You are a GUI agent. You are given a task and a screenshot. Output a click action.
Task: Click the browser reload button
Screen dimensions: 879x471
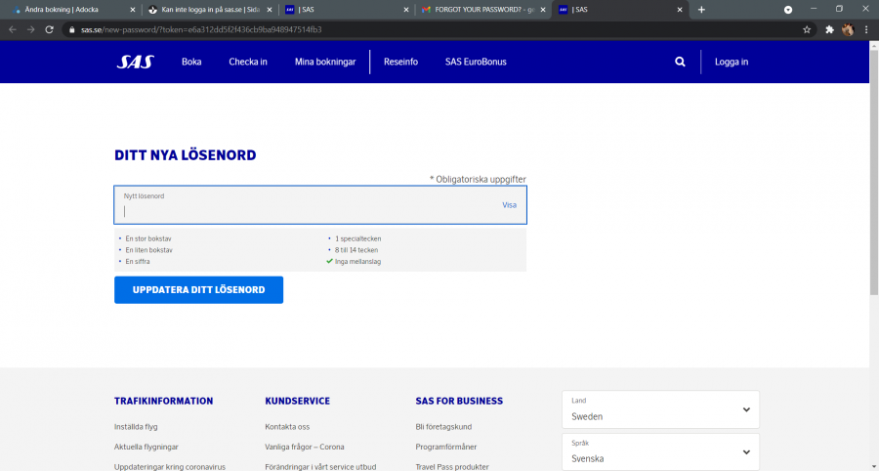[48, 29]
